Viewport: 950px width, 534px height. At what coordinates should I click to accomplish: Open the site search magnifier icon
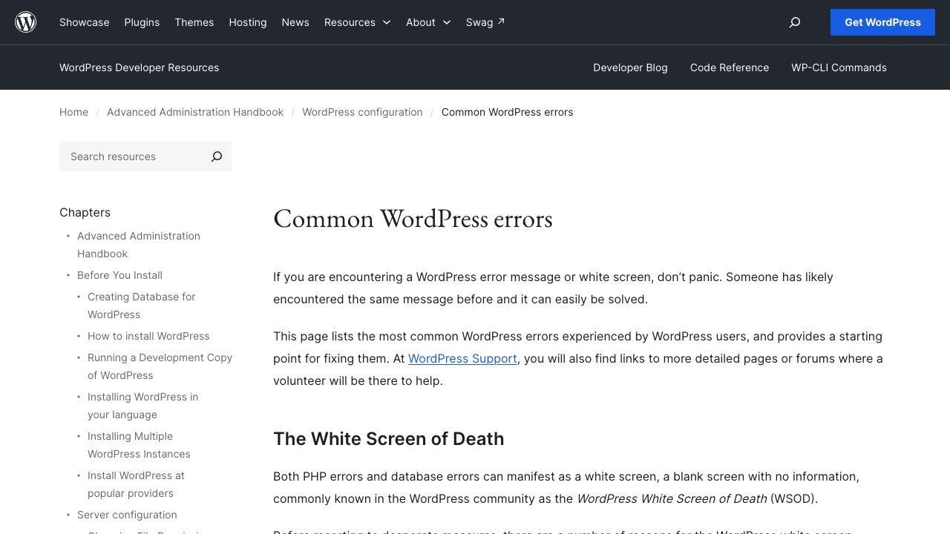tap(795, 22)
